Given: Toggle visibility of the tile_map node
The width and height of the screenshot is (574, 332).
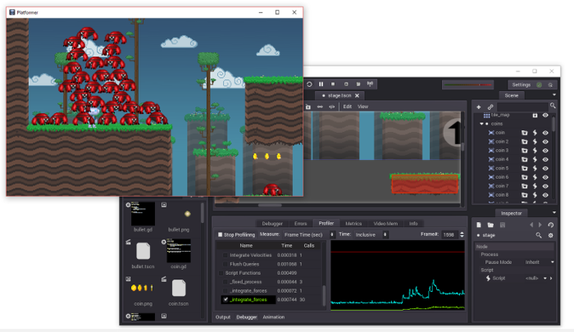Looking at the screenshot, I should 545,116.
